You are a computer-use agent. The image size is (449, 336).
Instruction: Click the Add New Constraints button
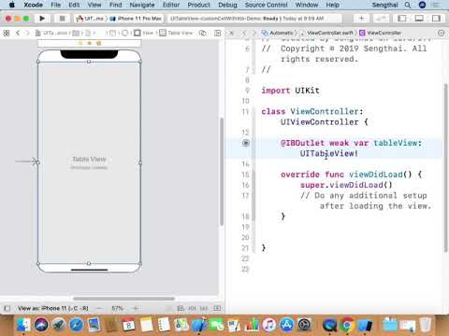click(192, 308)
